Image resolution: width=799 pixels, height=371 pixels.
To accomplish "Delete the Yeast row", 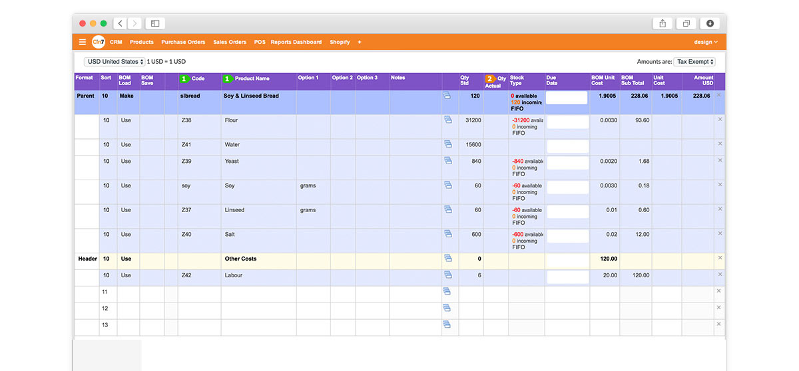I will click(719, 160).
